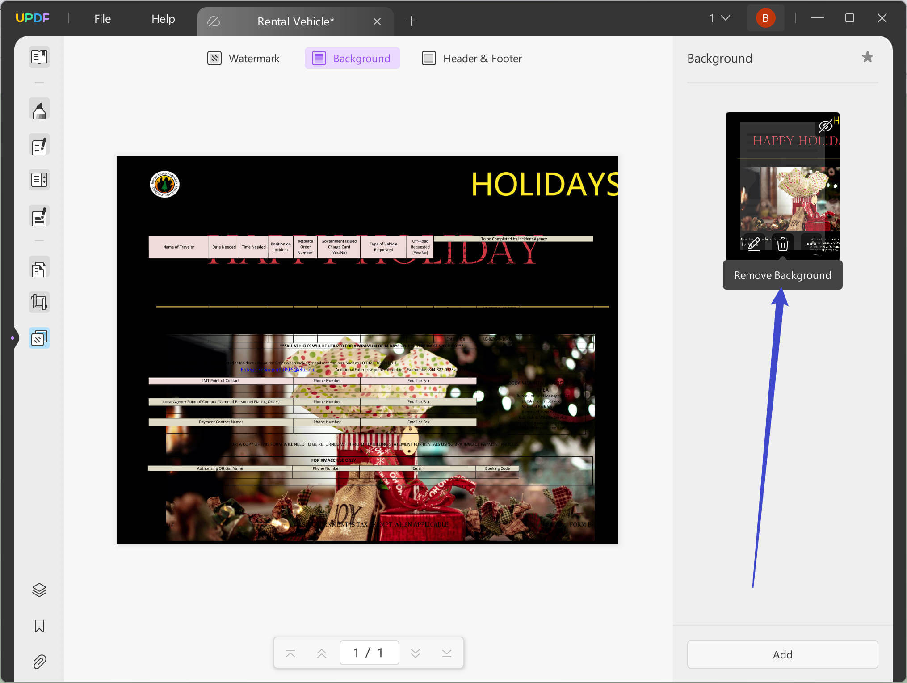Edit the background using the pencil icon

pyautogui.click(x=755, y=244)
